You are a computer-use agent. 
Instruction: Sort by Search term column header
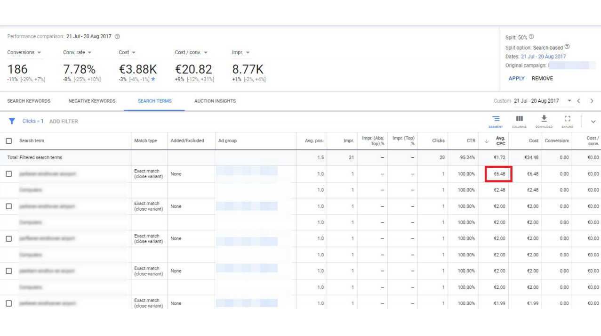coord(32,141)
